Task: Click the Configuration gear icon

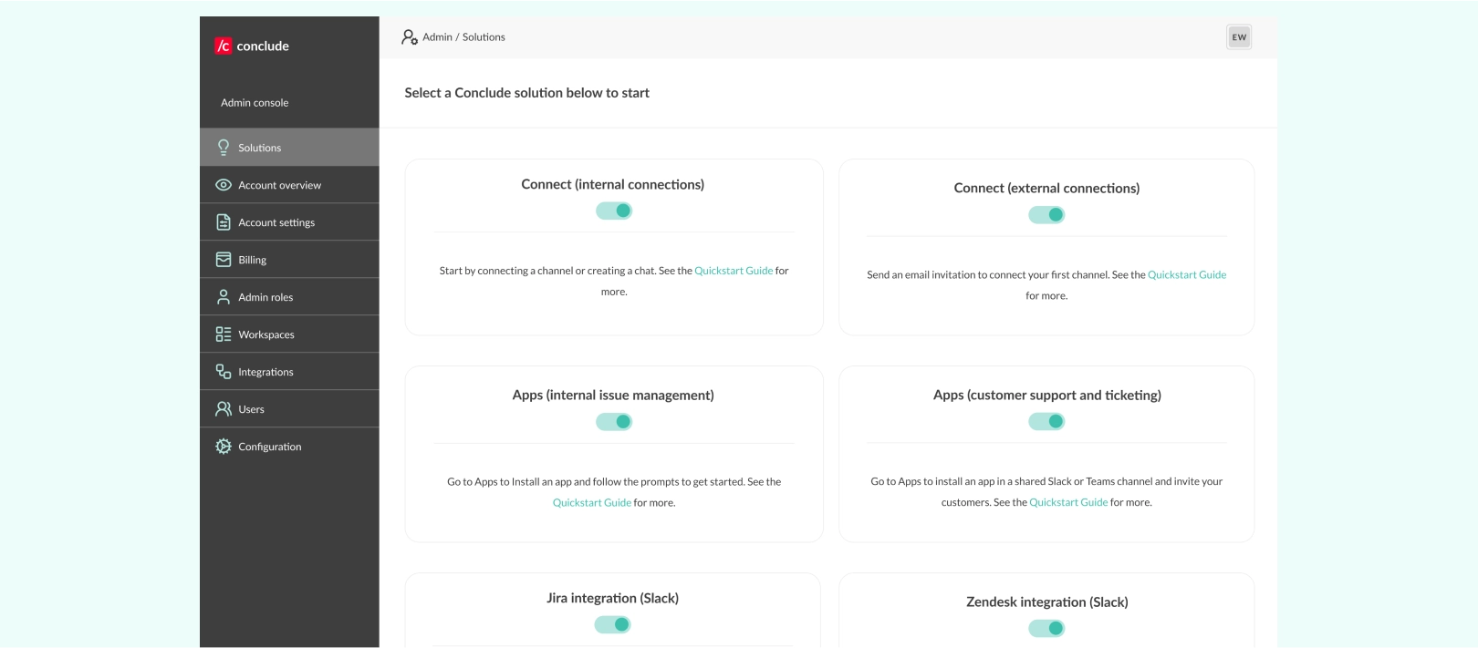Action: tap(224, 447)
